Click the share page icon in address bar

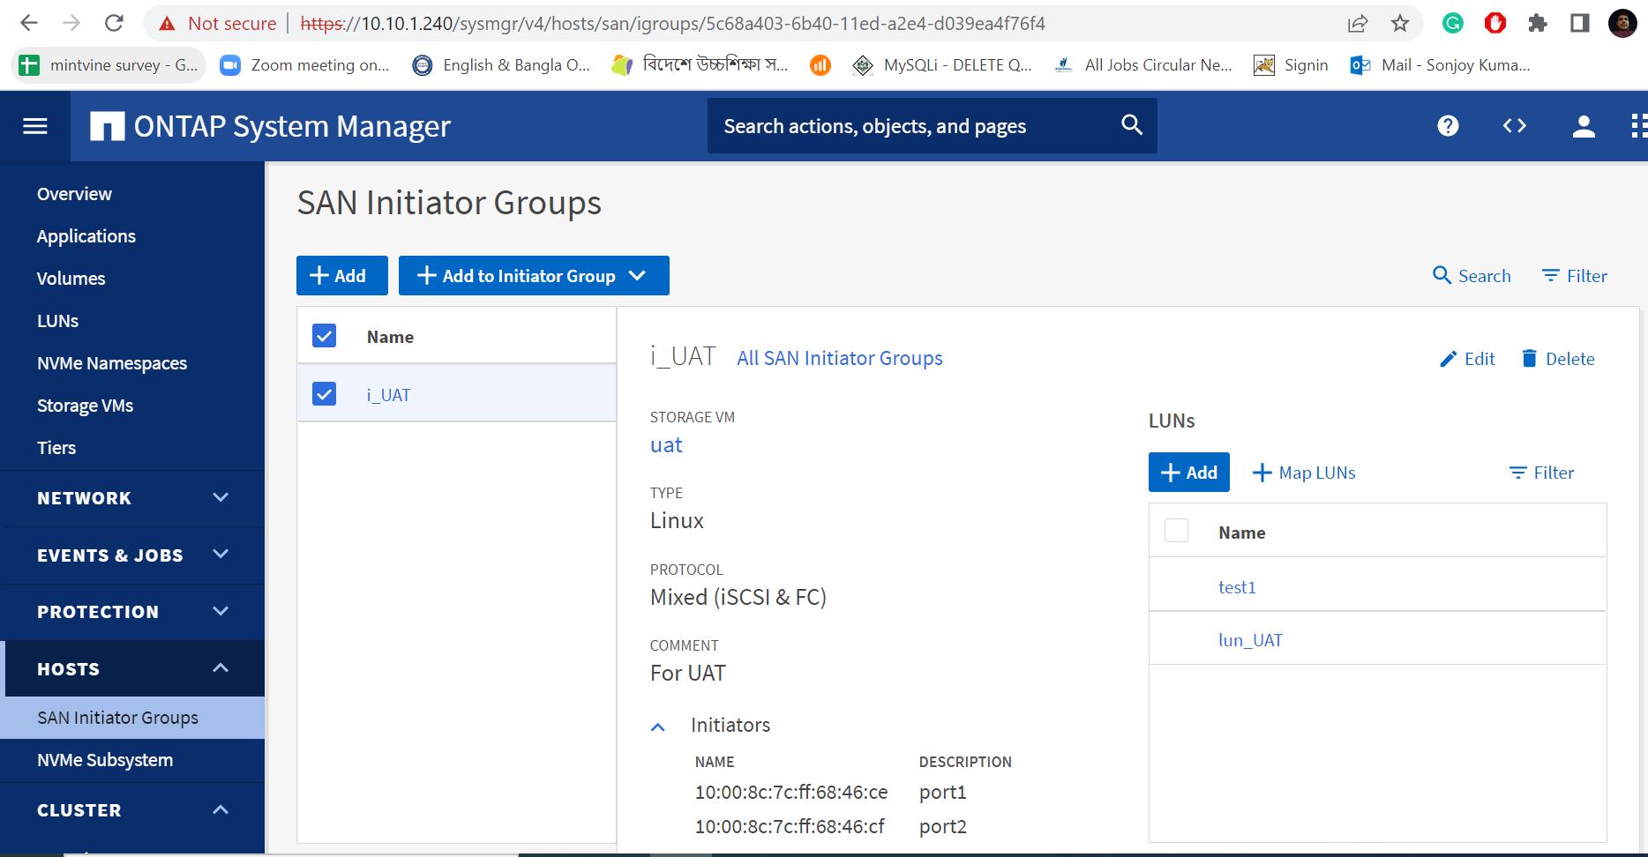[x=1358, y=23]
